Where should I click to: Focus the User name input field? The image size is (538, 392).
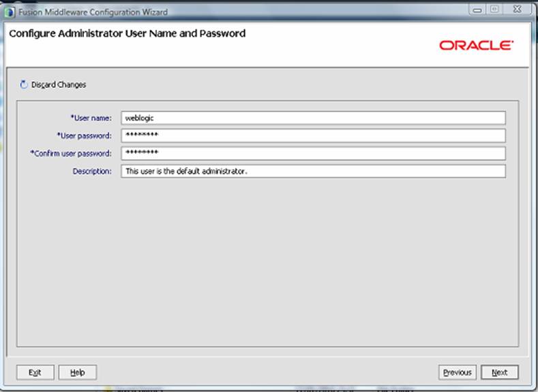pyautogui.click(x=313, y=118)
